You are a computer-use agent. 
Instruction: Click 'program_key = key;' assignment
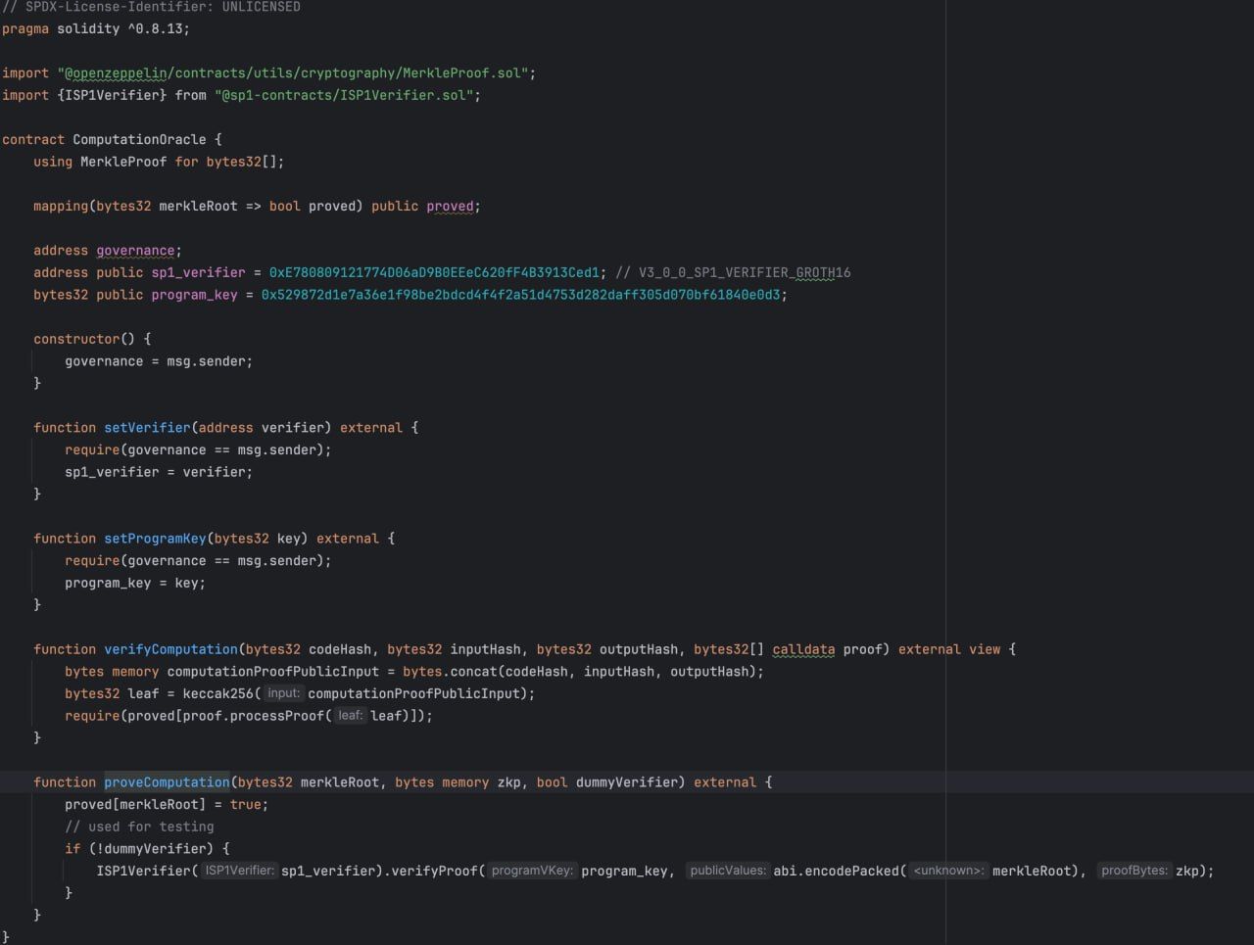pyautogui.click(x=135, y=583)
